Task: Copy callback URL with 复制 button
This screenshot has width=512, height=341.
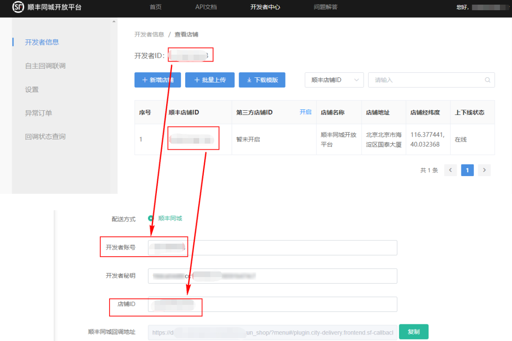Action: [413, 332]
